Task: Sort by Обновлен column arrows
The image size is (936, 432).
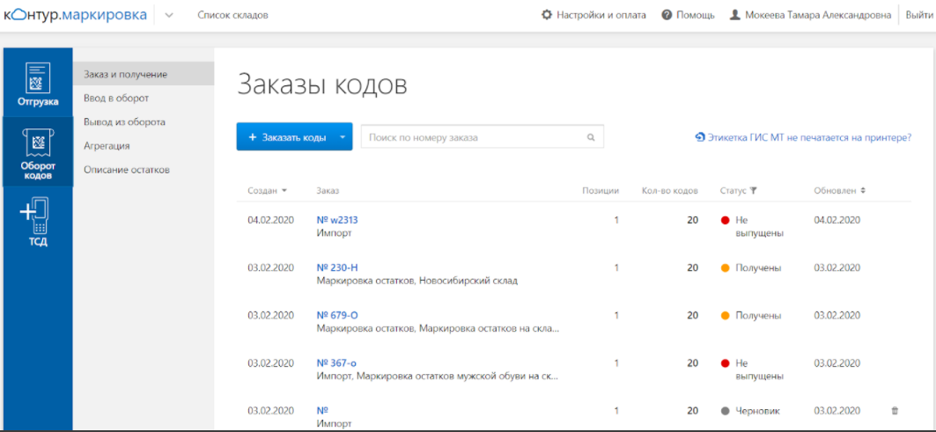Action: point(863,190)
